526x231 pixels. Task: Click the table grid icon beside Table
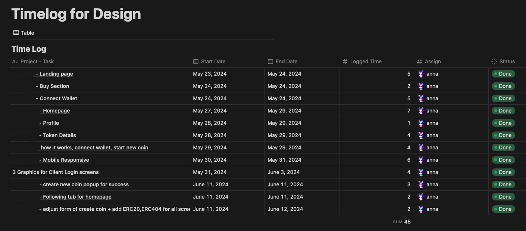(x=16, y=33)
